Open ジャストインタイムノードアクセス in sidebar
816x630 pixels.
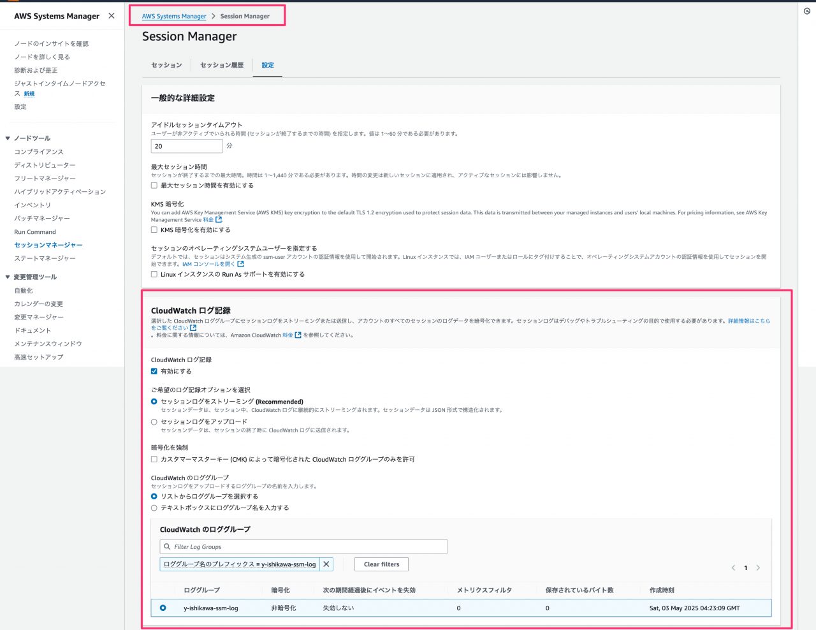point(60,89)
